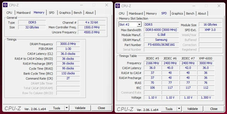
Task: Click the 4500.0 MHz Uncore Frequency value
Action: (92, 32)
